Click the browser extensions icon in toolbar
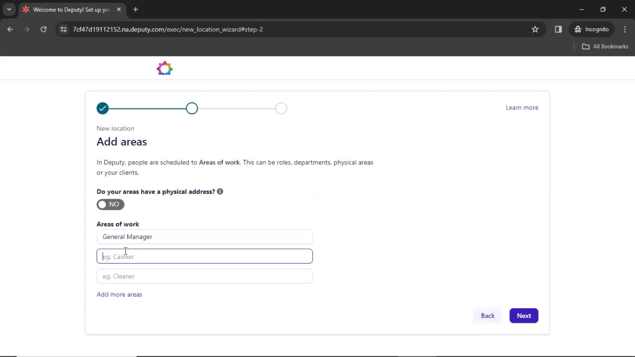Screen dimensions: 635x357 click(559, 29)
